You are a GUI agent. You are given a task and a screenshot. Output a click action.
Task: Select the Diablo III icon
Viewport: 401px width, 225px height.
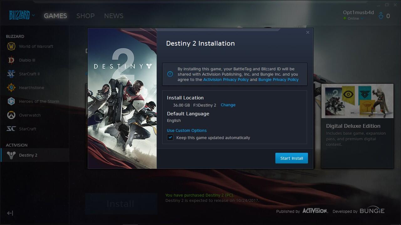11,60
